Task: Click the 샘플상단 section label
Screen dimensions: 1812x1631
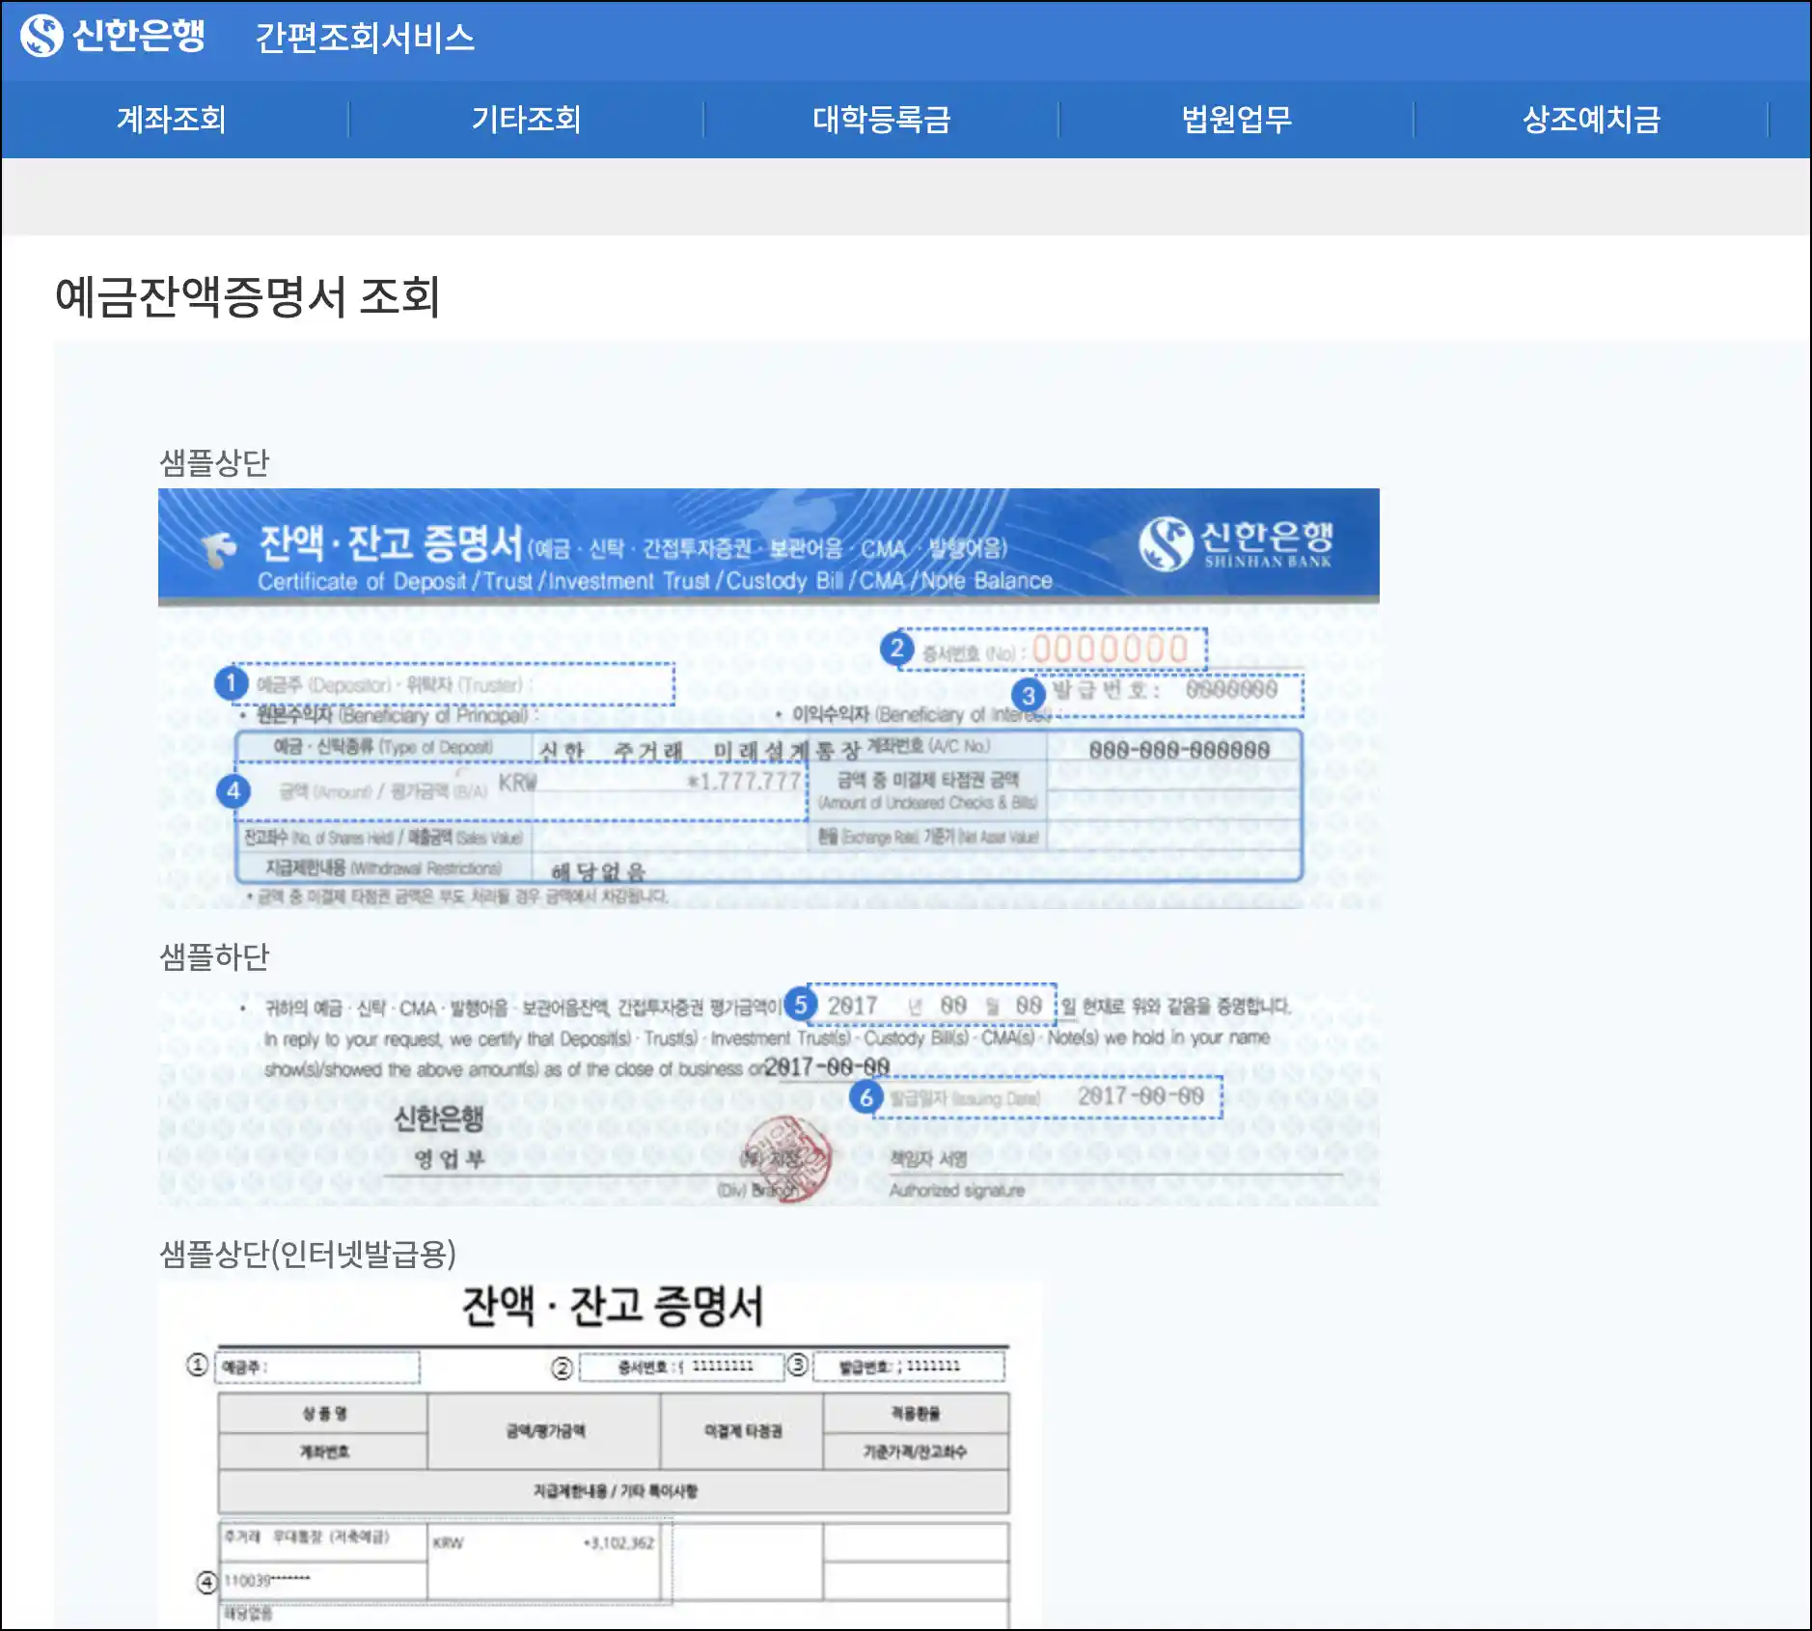Action: tap(214, 462)
